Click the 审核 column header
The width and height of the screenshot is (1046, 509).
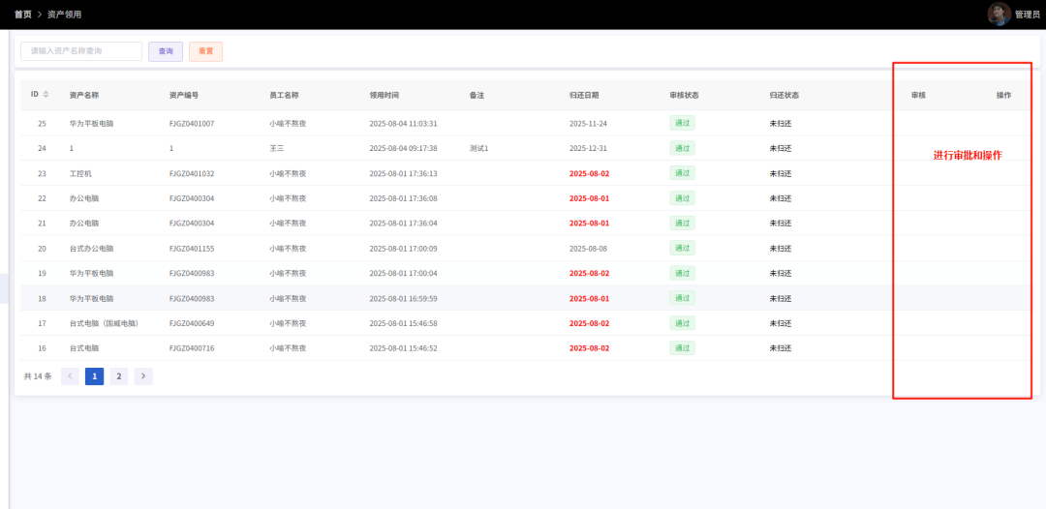pos(918,96)
